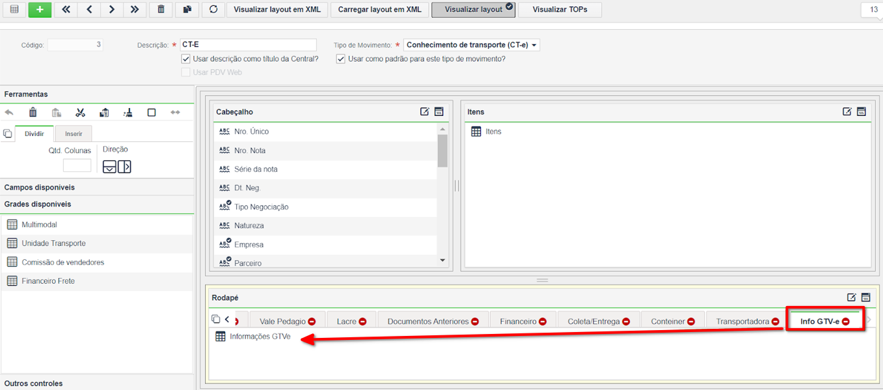Click the duplicate record icon in toolbar

(x=187, y=10)
